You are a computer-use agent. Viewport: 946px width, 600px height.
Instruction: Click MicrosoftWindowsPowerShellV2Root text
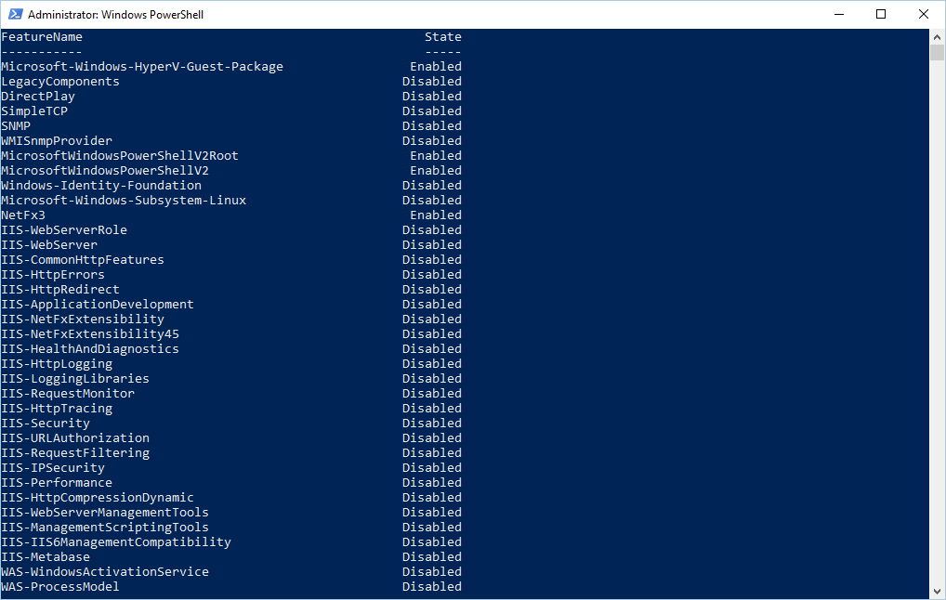120,156
